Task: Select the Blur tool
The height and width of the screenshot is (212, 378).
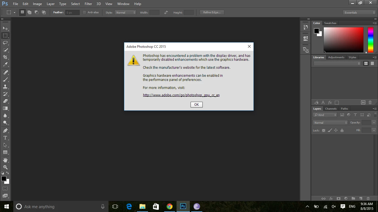Action: [5, 116]
